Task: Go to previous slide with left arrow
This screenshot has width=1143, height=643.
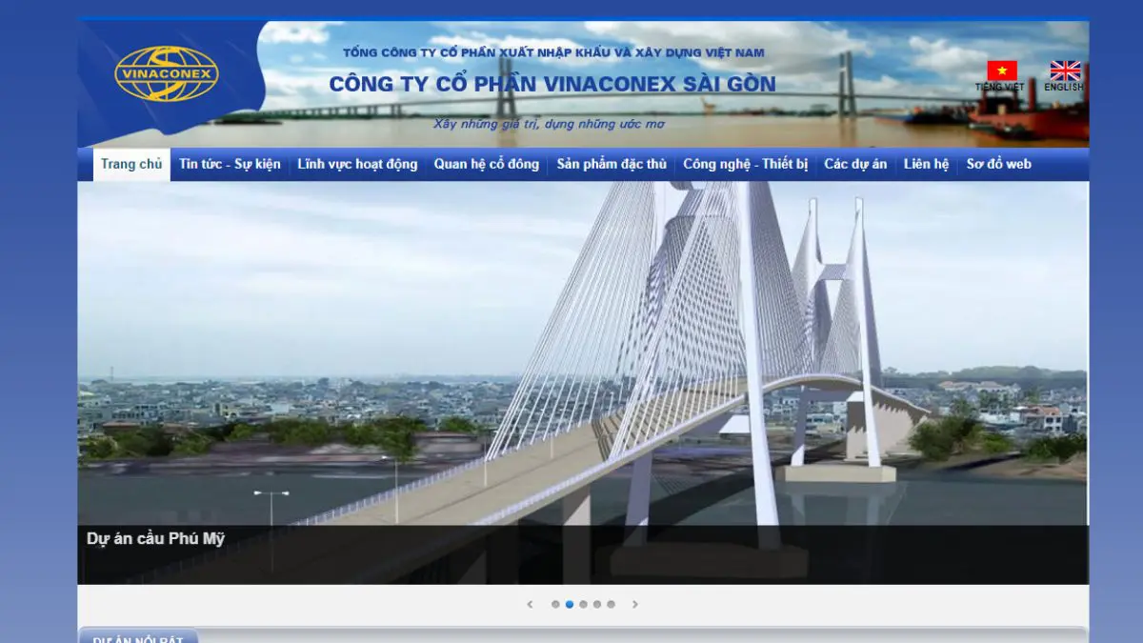Action: coord(530,604)
